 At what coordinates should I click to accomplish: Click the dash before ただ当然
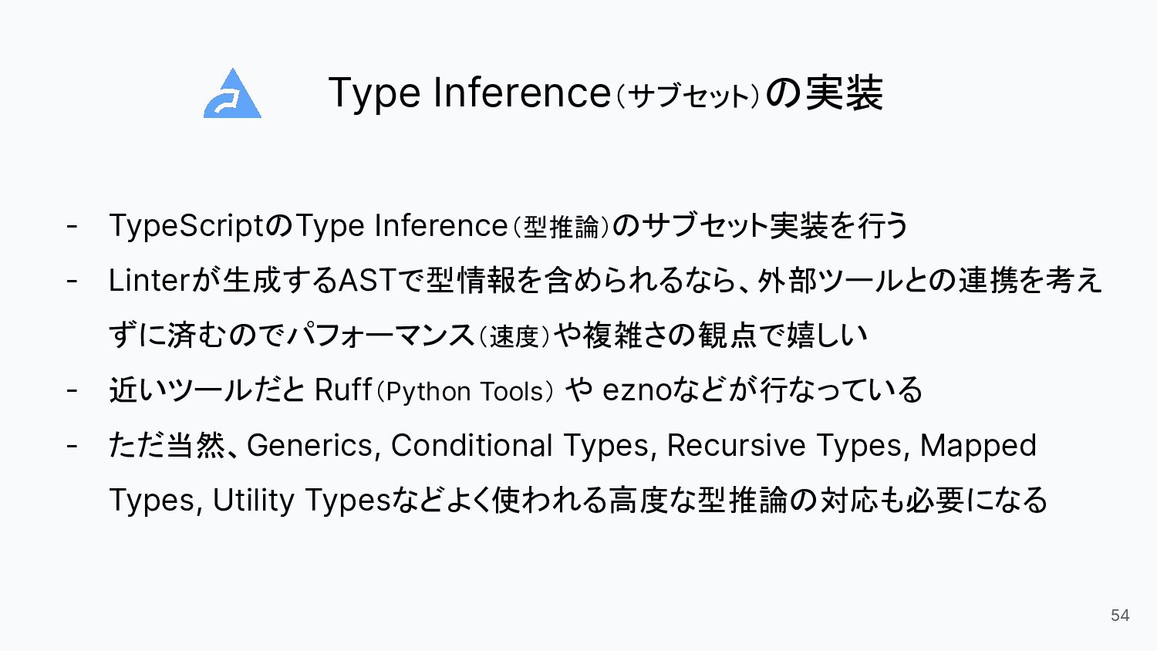click(72, 446)
